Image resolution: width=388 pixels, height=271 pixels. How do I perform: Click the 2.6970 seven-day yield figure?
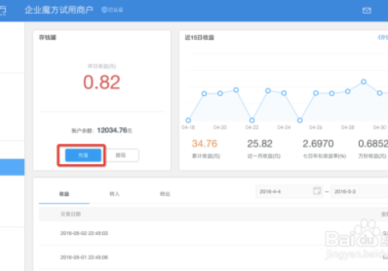pos(318,144)
